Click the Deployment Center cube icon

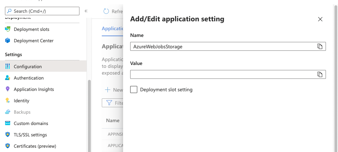[7, 40]
